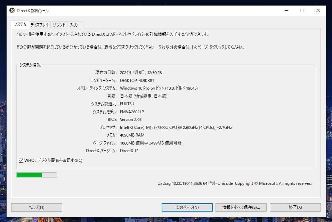Open the ディスプレイ tab
The image size is (332, 222).
(40, 25)
